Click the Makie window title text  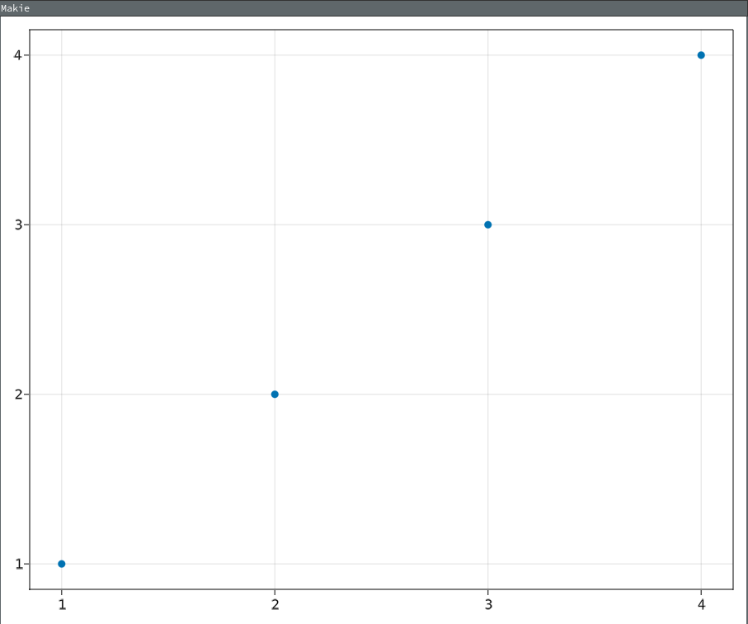(16, 8)
